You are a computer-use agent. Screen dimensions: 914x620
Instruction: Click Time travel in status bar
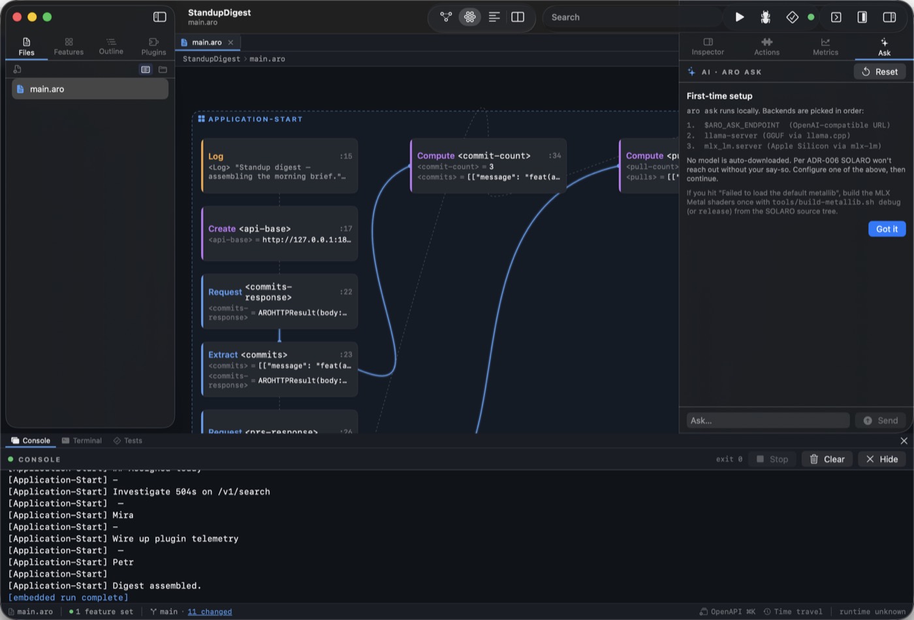click(x=793, y=612)
